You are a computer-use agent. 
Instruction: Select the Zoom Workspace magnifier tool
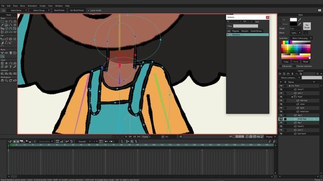coord(7,80)
